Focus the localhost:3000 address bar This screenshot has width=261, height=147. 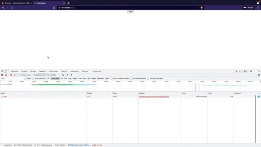click(x=128, y=8)
